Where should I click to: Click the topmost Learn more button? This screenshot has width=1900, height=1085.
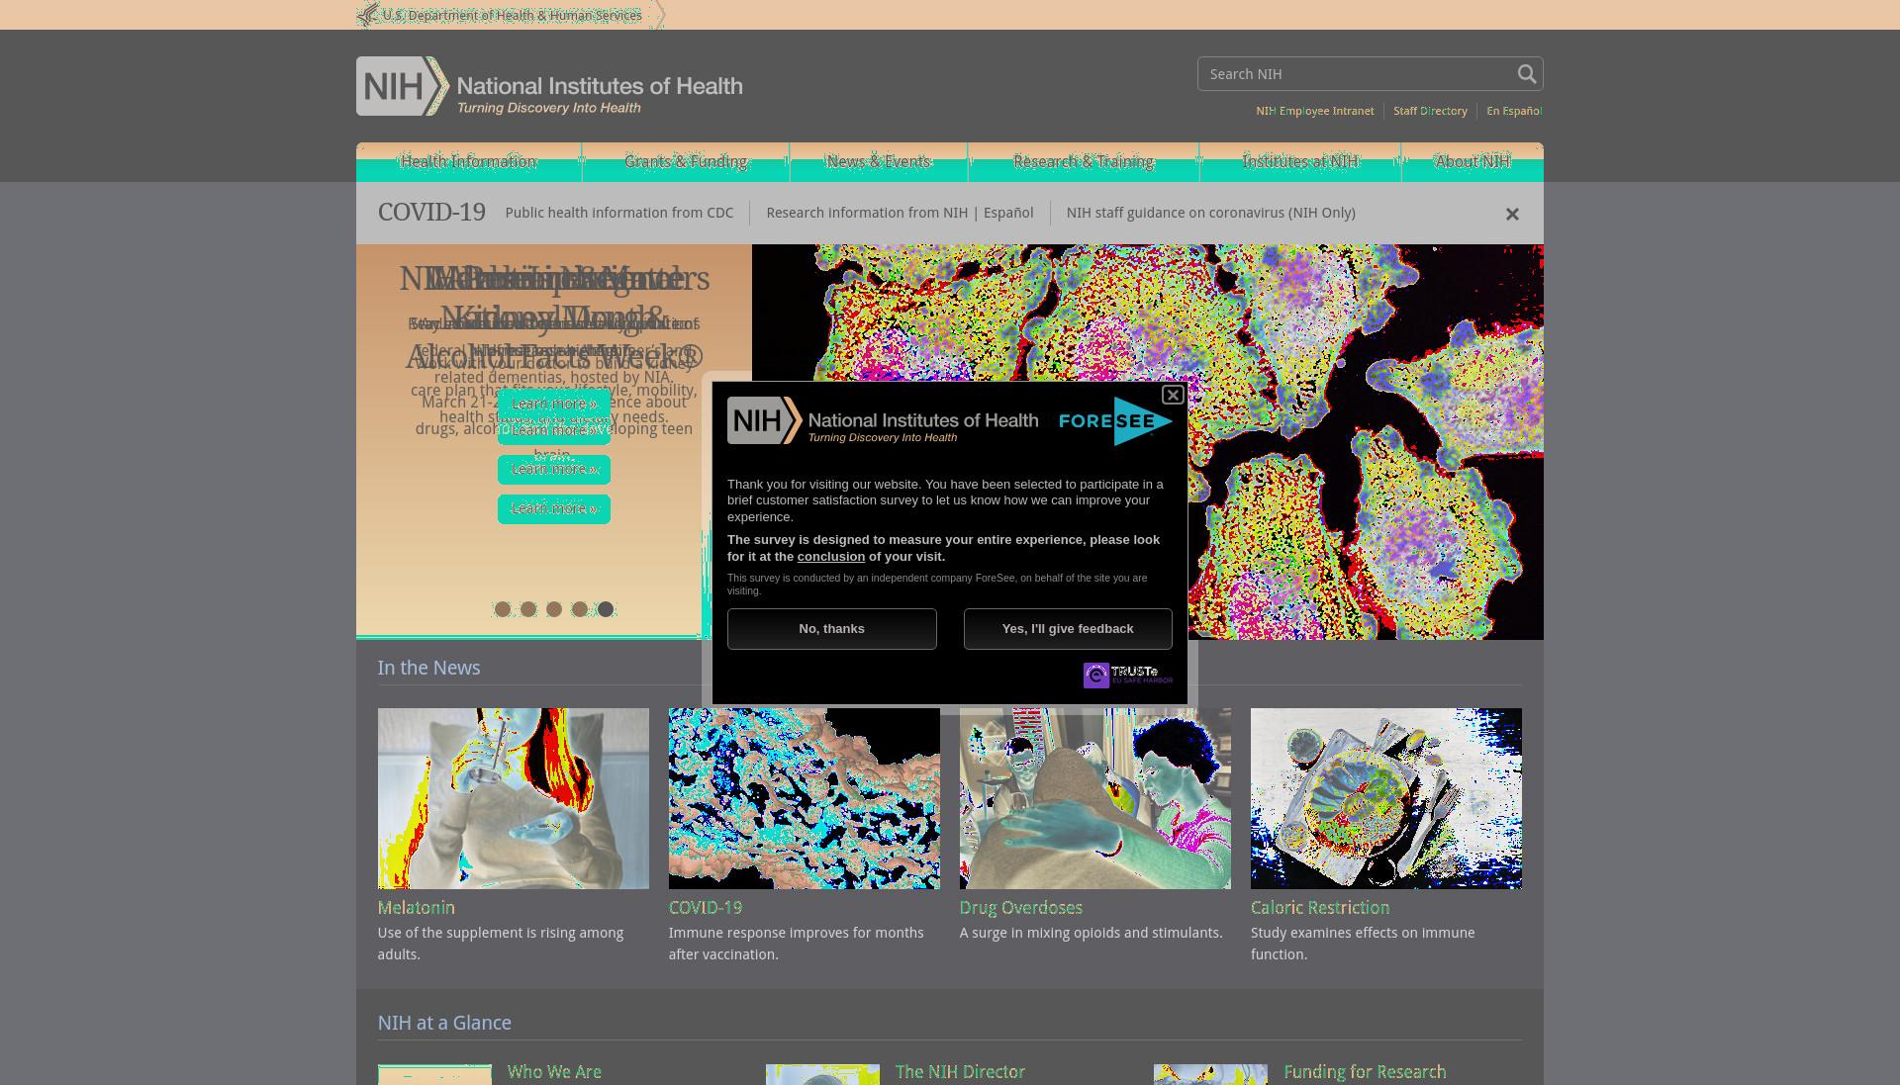pos(554,404)
